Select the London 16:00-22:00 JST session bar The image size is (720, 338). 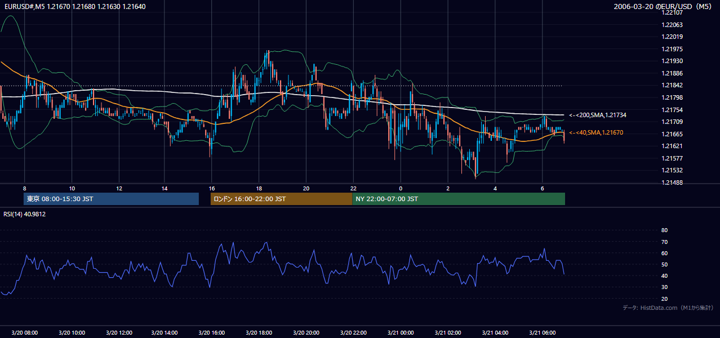282,199
